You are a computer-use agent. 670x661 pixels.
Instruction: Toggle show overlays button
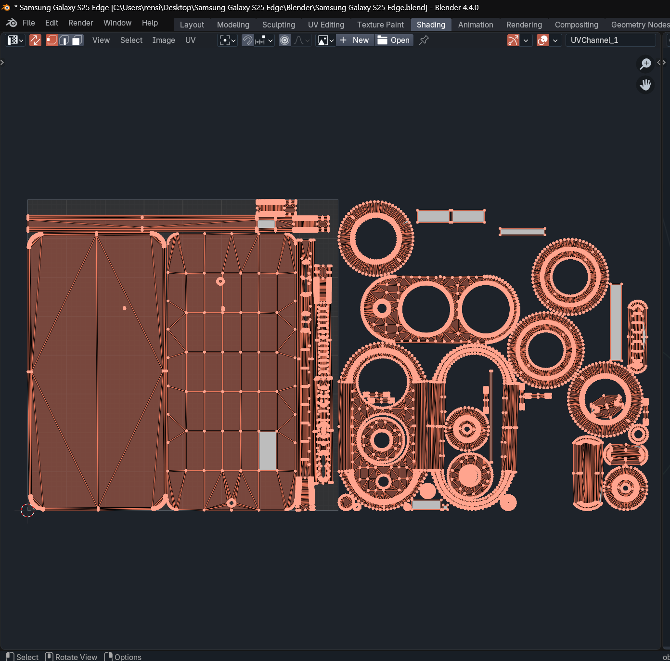coord(543,40)
